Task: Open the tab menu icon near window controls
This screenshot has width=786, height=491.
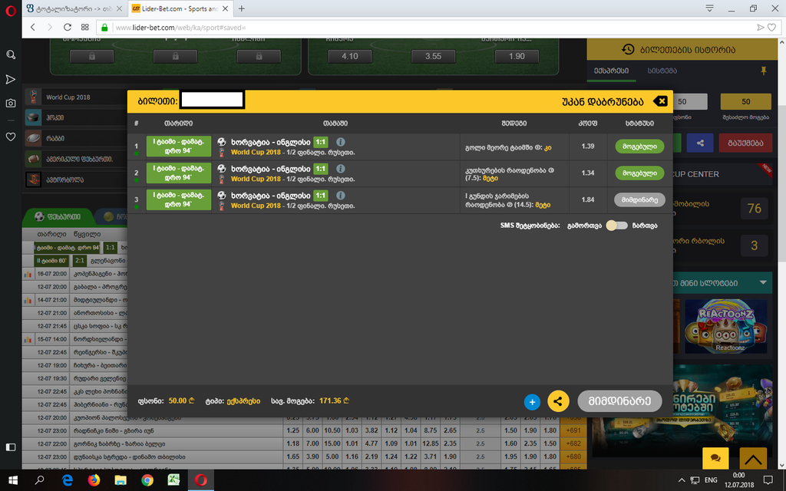Action: point(709,8)
